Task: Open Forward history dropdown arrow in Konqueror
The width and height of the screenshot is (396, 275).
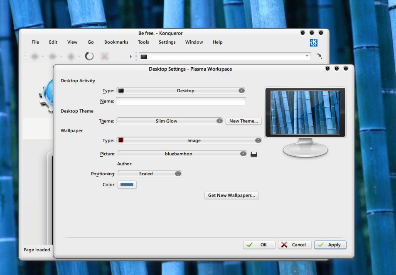Action: (x=61, y=56)
